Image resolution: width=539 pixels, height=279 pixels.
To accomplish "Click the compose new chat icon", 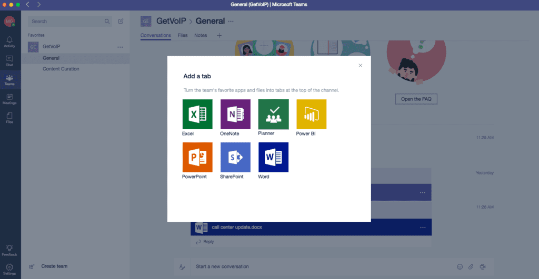I will click(x=121, y=21).
